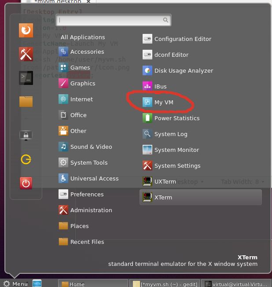Launch dconf Editor
The width and height of the screenshot is (272, 287).
coord(165,55)
